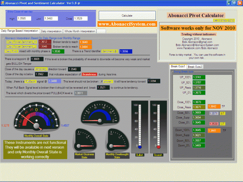Image resolution: width=243 pixels, height=182 pixels.
Task: Click the Trend Identifier value 1.3556
Action: click(x=126, y=51)
